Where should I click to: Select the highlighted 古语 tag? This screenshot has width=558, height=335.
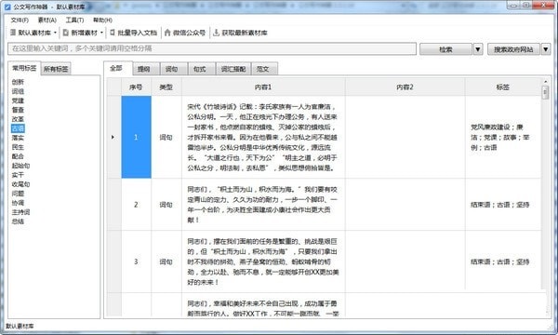[18, 128]
